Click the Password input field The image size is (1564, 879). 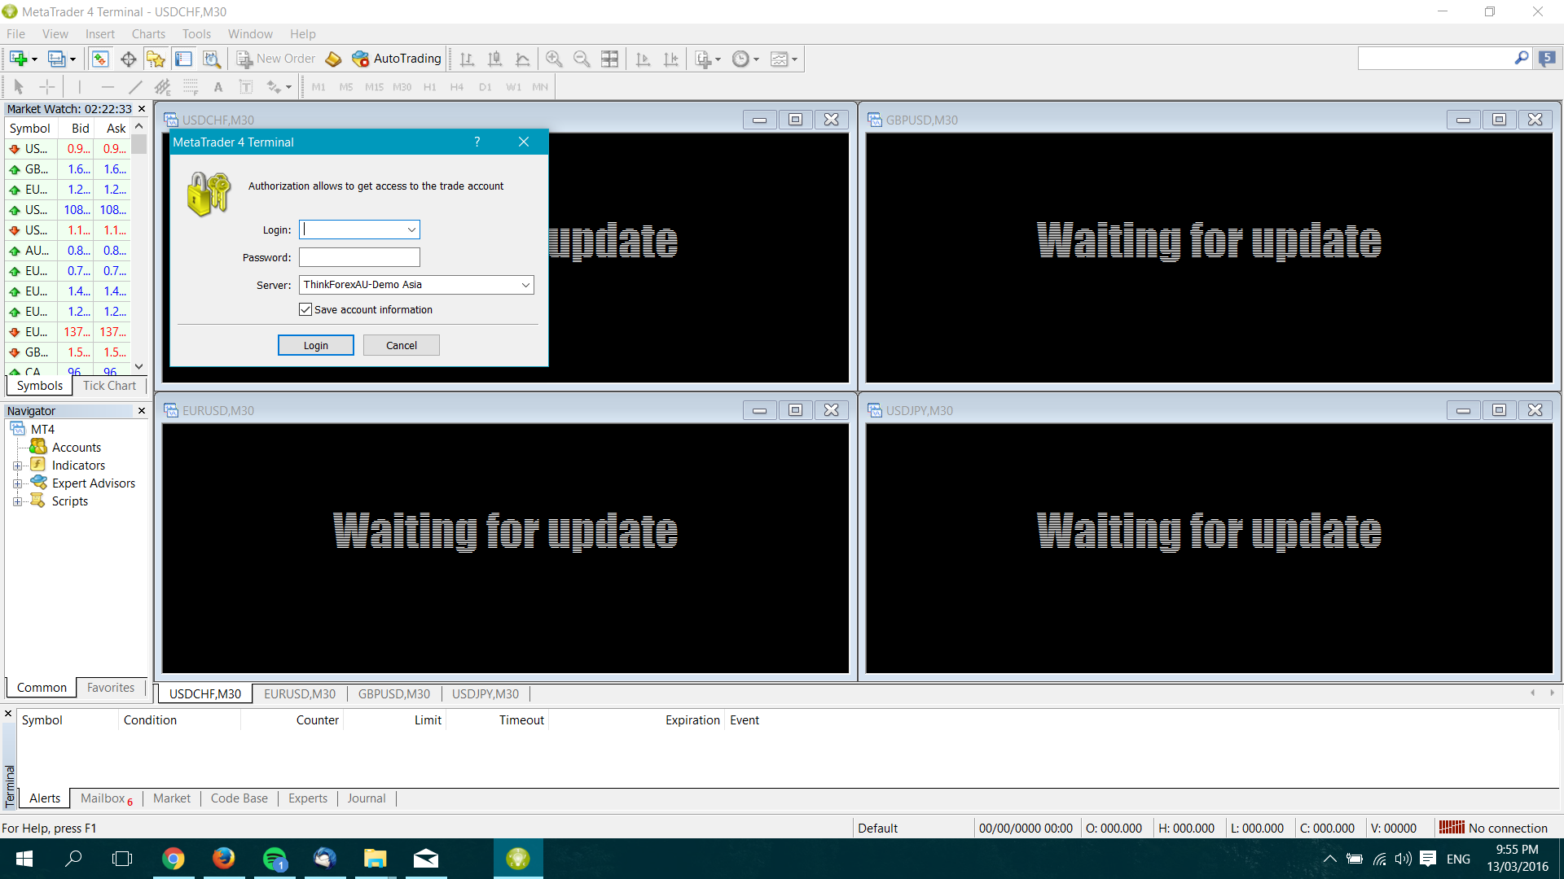click(359, 257)
